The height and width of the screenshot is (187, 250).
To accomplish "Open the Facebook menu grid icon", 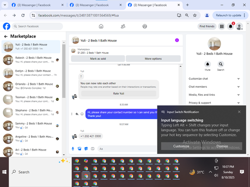I will pyautogui.click(x=221, y=26).
